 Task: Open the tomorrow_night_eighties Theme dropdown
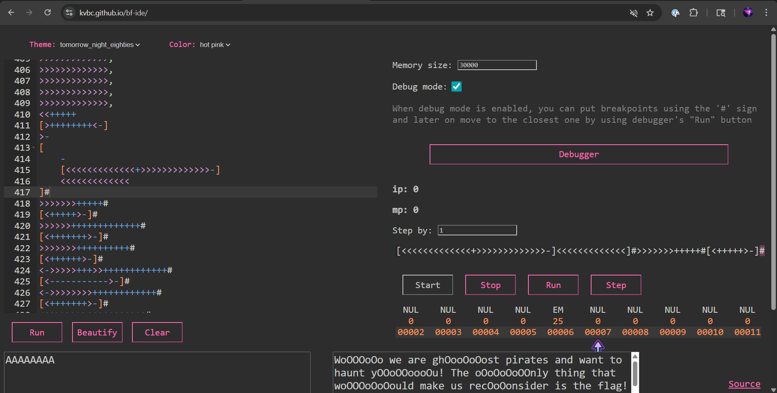tap(99, 45)
